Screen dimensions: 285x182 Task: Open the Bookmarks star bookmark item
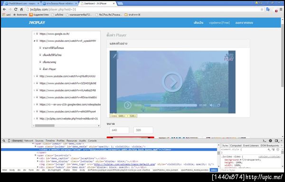point(20,15)
